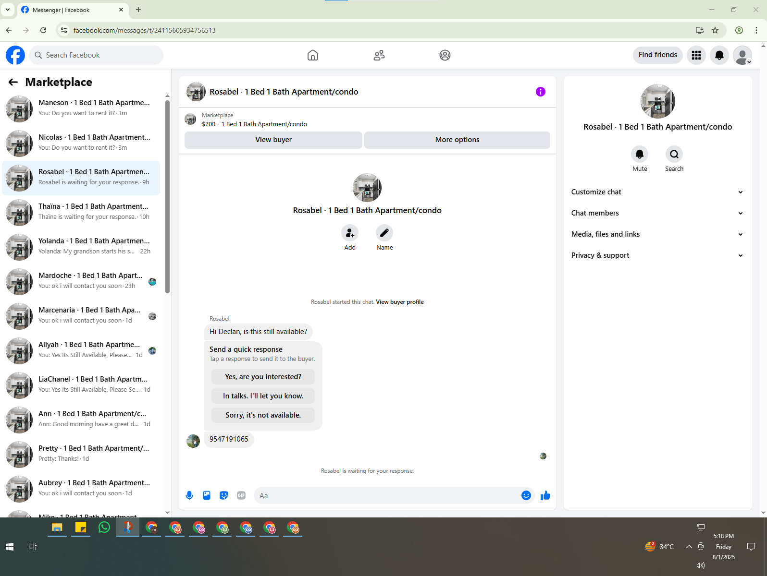Open WhatsApp from the taskbar
767x576 pixels.
(104, 528)
